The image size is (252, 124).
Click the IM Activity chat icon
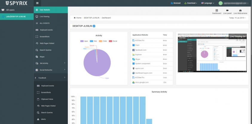37,63
